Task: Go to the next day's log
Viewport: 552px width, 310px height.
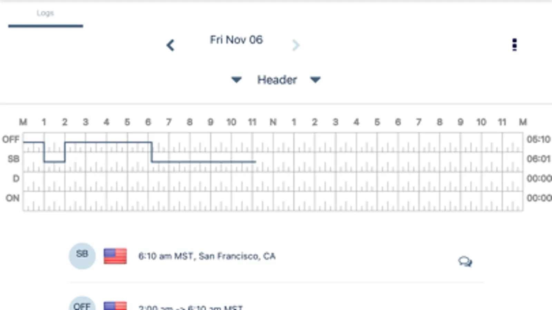Action: point(296,45)
